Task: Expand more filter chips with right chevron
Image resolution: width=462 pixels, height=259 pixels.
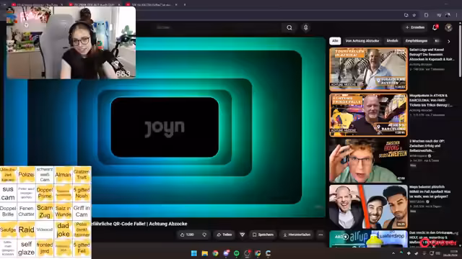Action: [x=449, y=42]
